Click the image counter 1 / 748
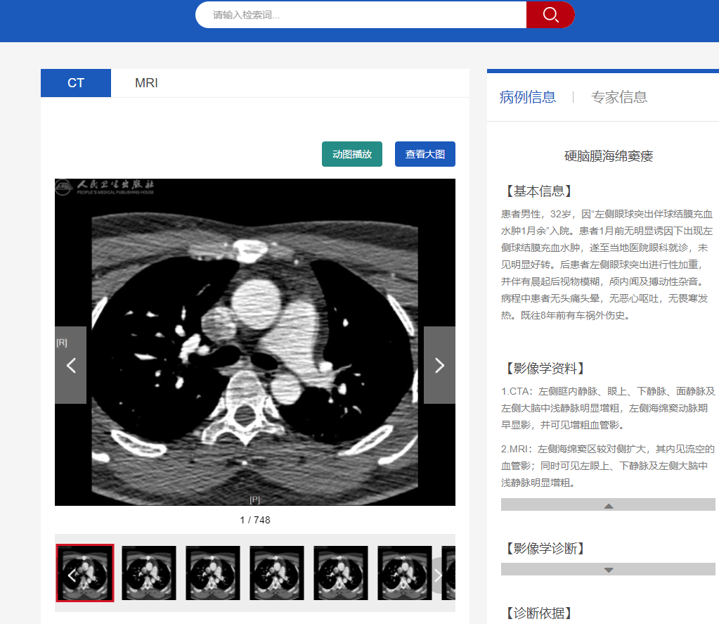Viewport: 719px width, 624px height. tap(255, 520)
